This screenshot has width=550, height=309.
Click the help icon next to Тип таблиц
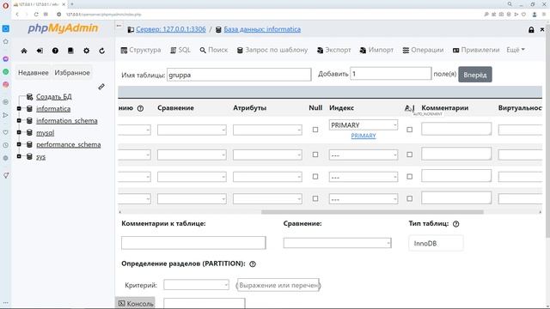tap(455, 224)
